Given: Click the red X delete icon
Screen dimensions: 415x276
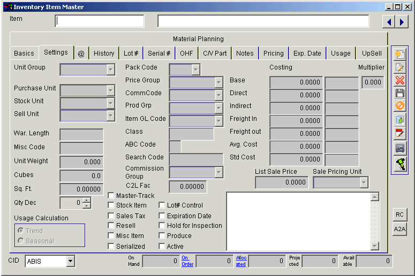Looking at the screenshot, I should point(399,80).
